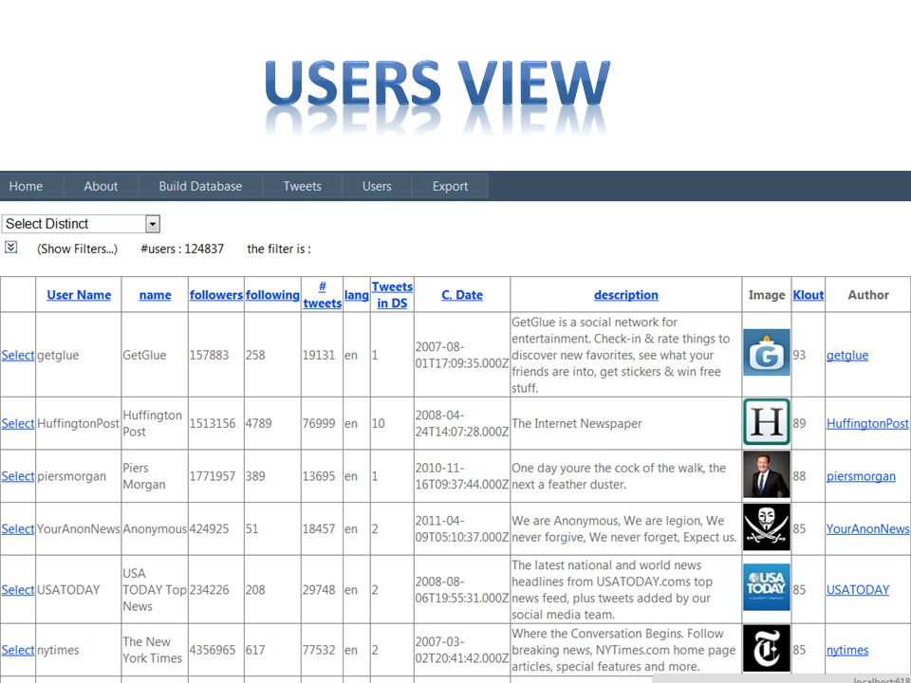Select the getglue row
911x683 pixels.
18,355
